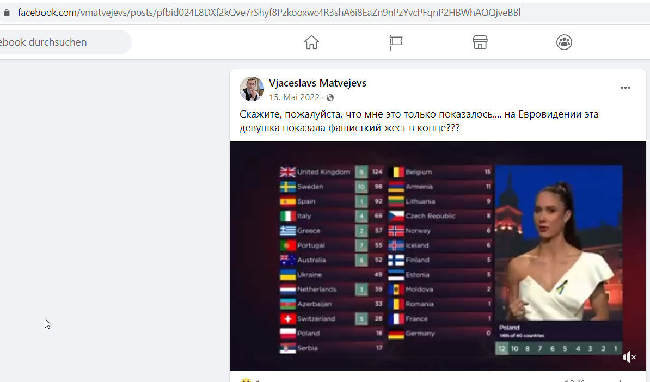Open the post via the 15. Mai 2022 timestamp

[x=295, y=97]
